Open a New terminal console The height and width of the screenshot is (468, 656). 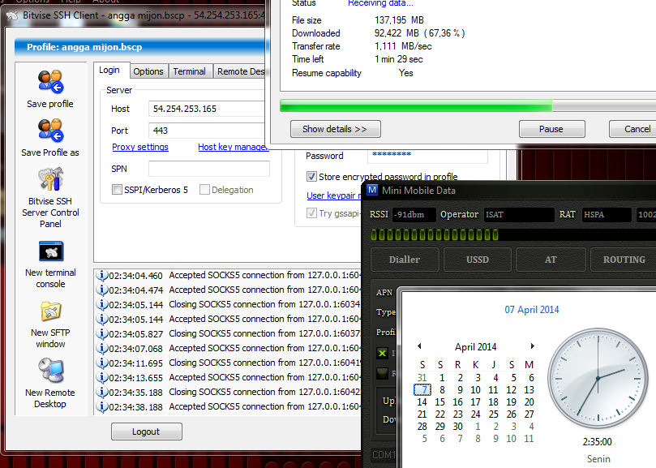(x=50, y=250)
